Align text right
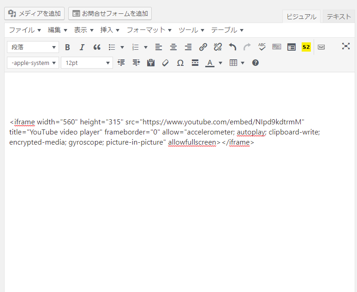Screen dimensions: 357x292 coord(188,47)
